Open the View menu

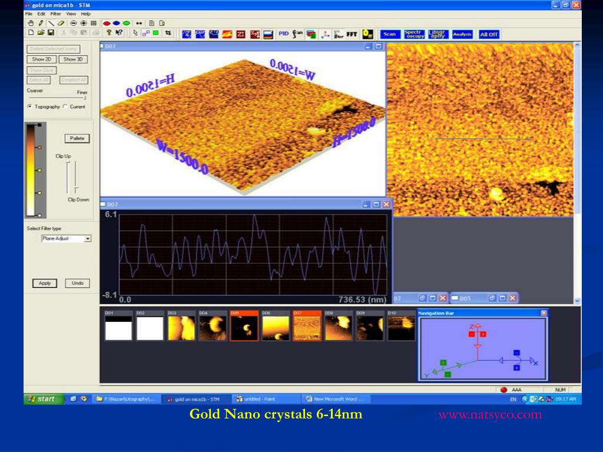71,14
